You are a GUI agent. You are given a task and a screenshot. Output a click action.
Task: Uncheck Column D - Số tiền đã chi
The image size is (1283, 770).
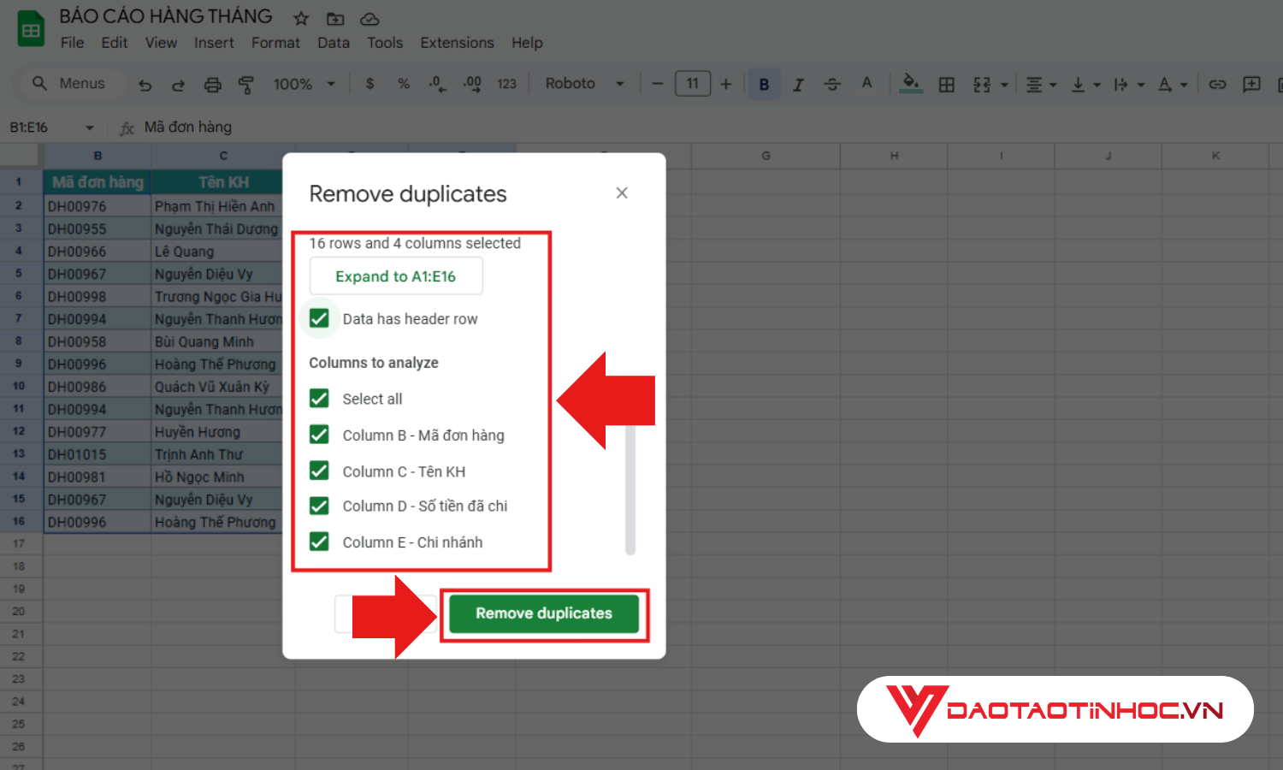[320, 506]
